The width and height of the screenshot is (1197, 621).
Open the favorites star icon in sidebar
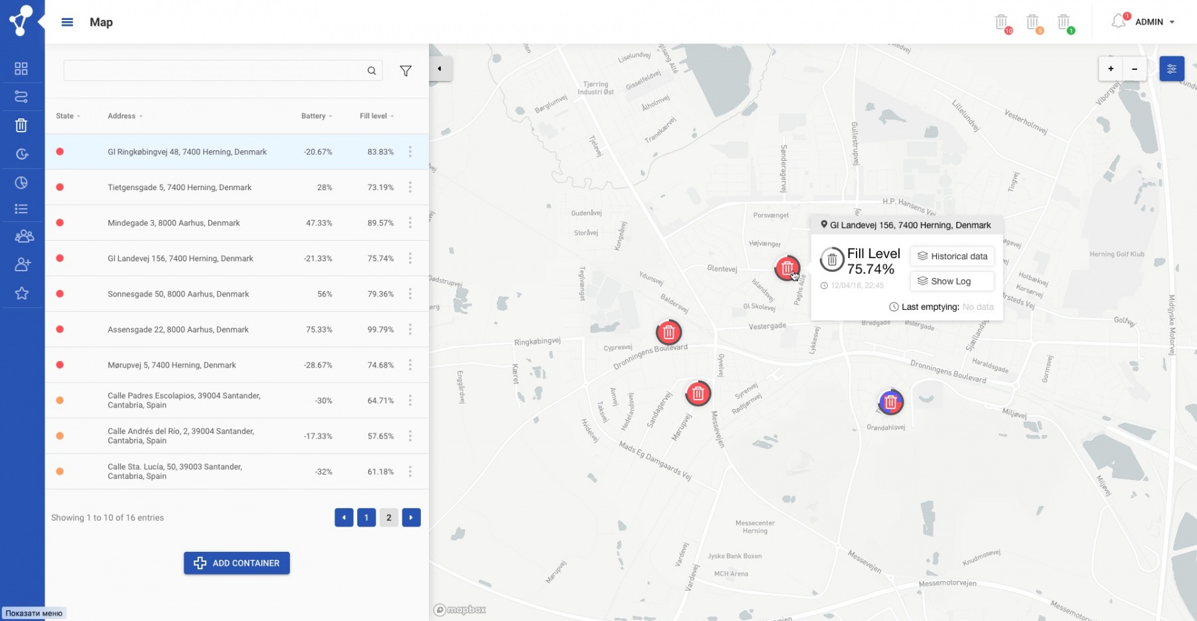pyautogui.click(x=21, y=293)
